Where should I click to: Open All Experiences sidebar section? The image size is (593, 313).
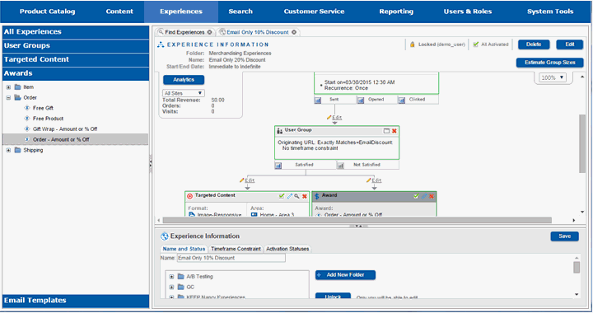(76, 32)
